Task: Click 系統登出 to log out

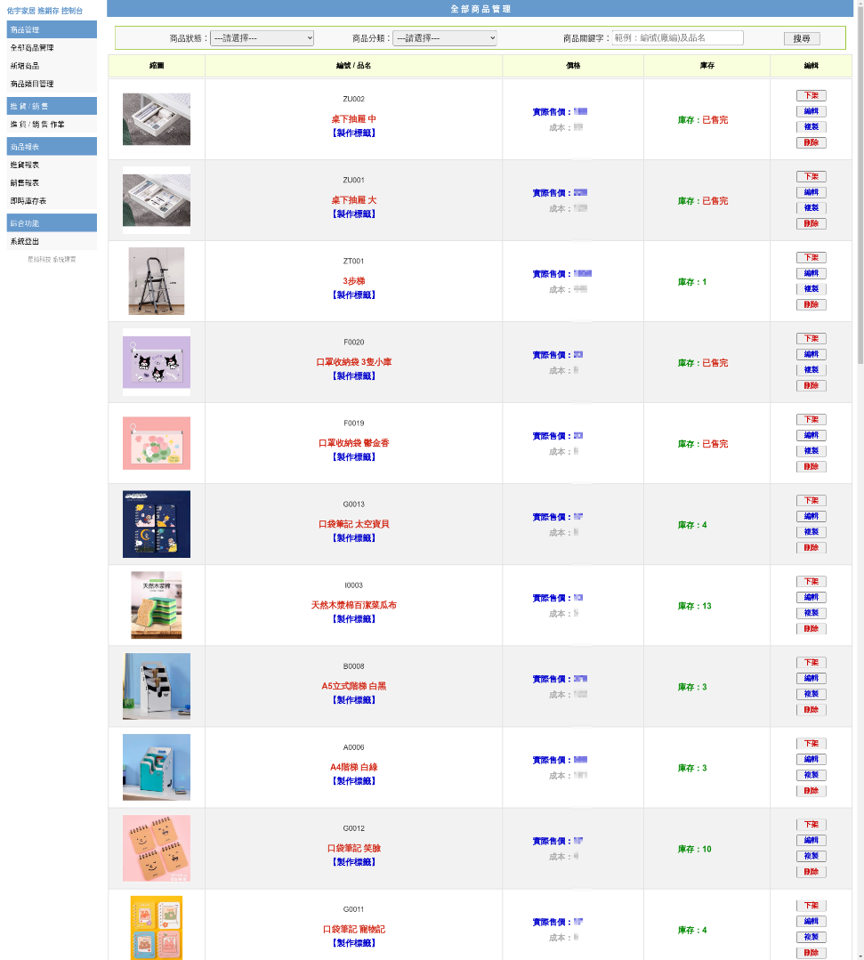Action: [25, 241]
